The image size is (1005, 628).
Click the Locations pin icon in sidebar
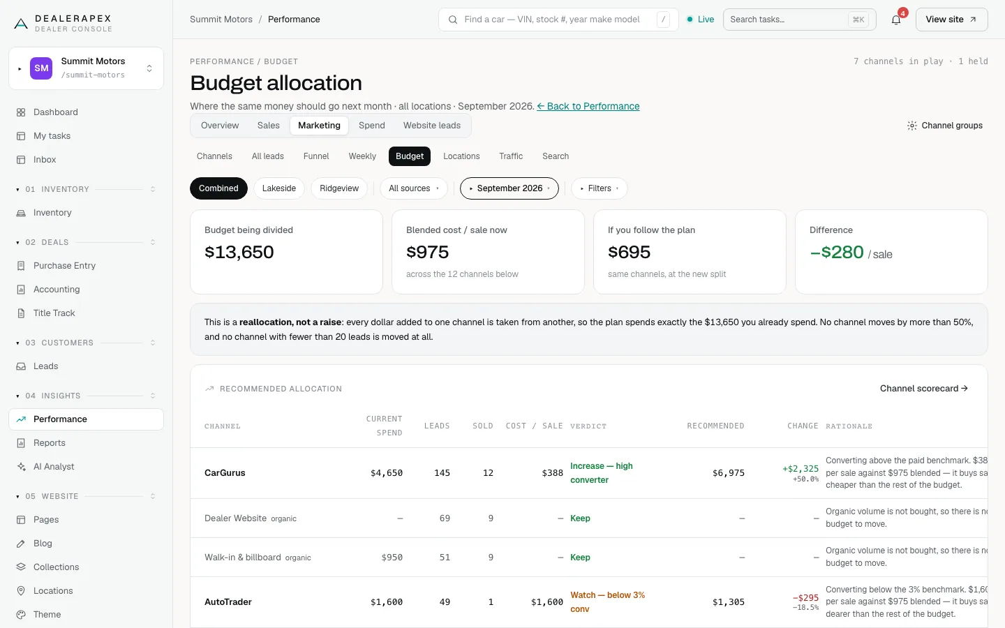pyautogui.click(x=21, y=591)
